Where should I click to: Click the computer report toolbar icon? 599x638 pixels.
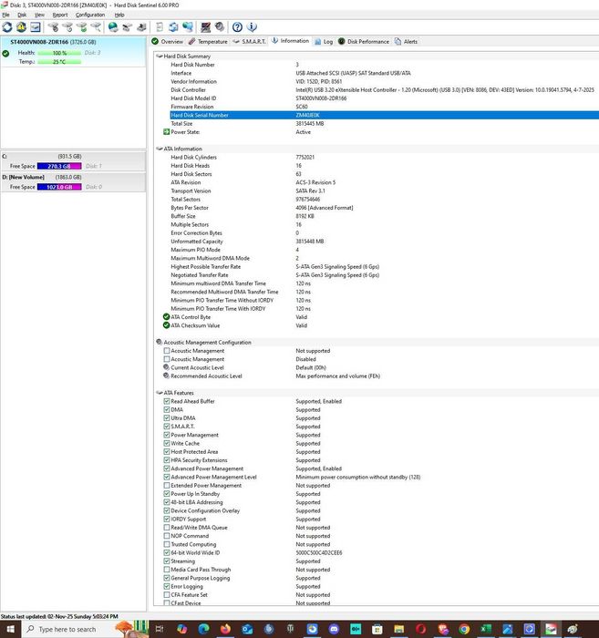141,27
